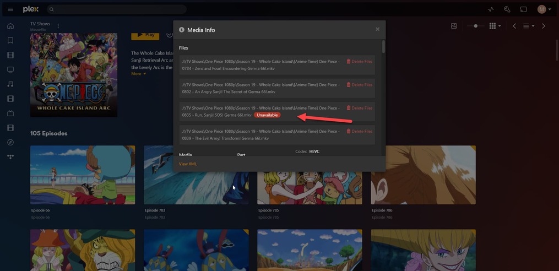Open the library options three-dot menu
Image resolution: width=559 pixels, height=271 pixels.
pos(58,26)
